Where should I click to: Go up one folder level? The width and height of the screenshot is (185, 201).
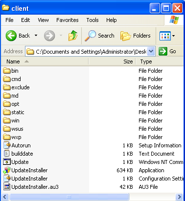coord(73,36)
